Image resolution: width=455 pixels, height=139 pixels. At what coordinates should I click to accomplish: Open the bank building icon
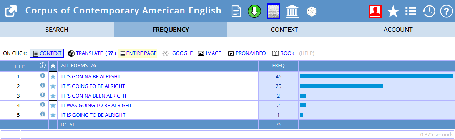[x=292, y=11]
